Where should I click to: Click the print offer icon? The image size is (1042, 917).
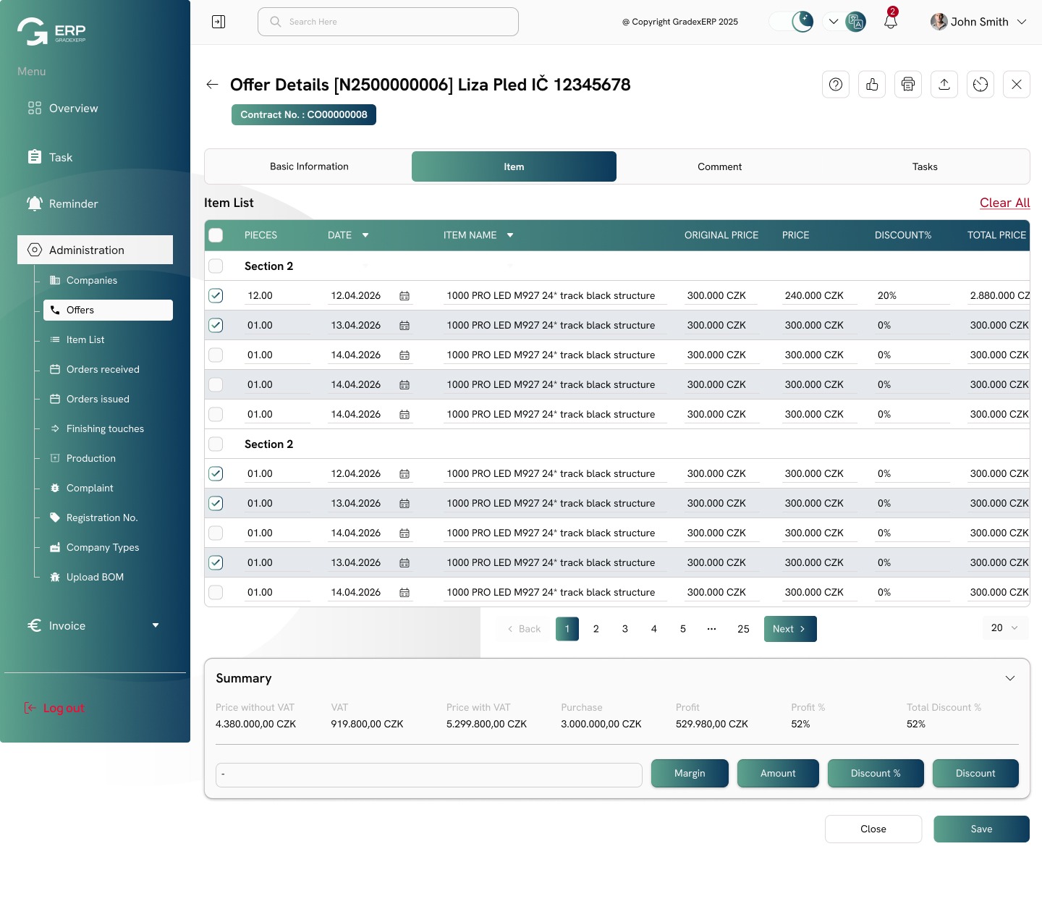(908, 85)
